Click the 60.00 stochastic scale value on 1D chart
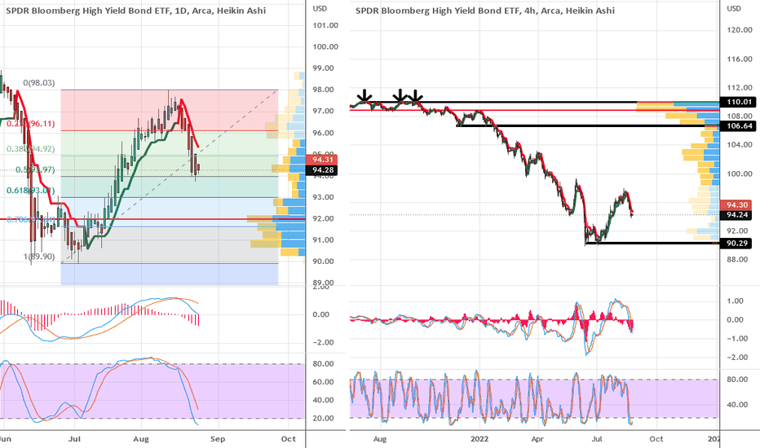 click(x=323, y=382)
